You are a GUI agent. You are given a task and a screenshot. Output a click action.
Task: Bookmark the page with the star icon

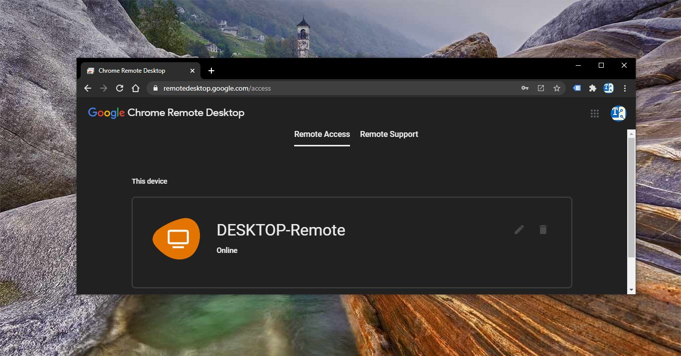coord(557,88)
